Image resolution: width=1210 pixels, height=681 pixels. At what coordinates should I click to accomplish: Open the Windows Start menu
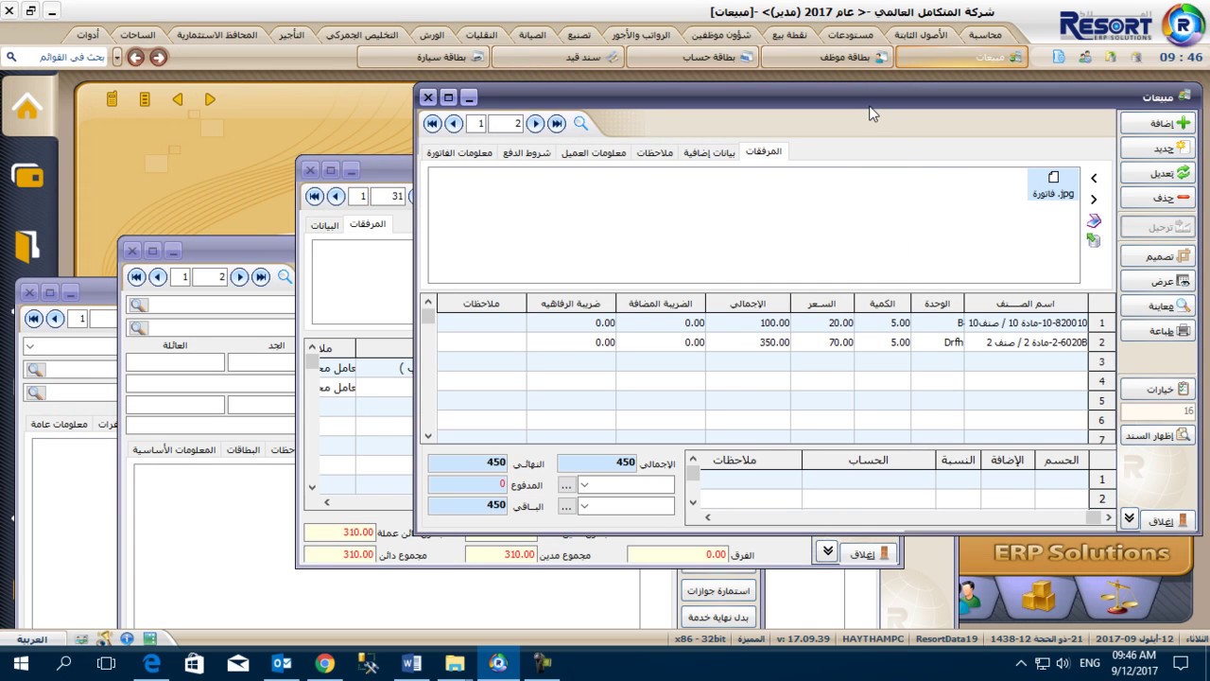tap(21, 663)
